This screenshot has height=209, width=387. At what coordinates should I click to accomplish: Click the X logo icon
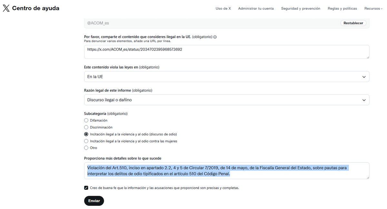point(6,8)
